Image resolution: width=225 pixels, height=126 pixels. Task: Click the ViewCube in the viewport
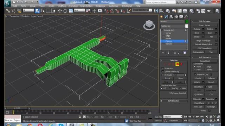point(149,24)
